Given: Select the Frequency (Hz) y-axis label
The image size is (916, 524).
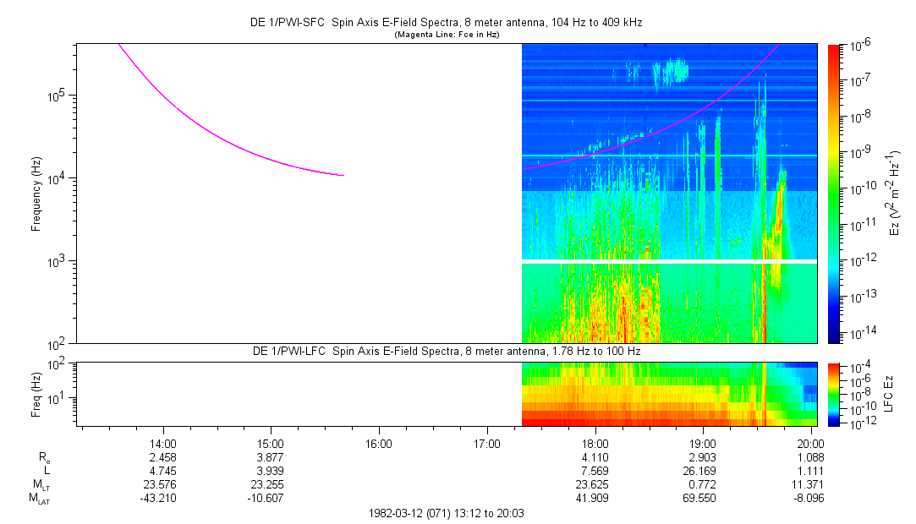Looking at the screenshot, I should click(x=36, y=194).
